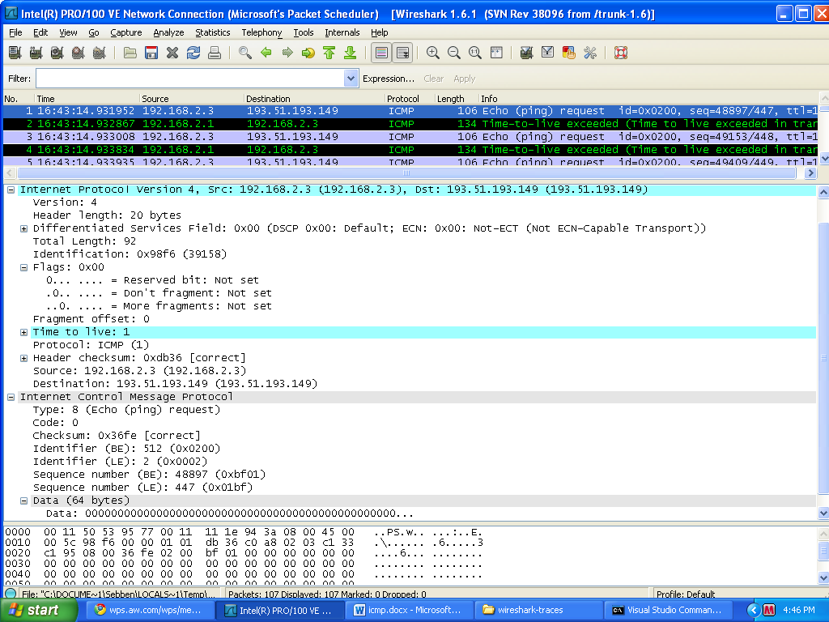Screen dimensions: 829x622
Task: Open a capture file folder icon
Action: tap(130, 53)
